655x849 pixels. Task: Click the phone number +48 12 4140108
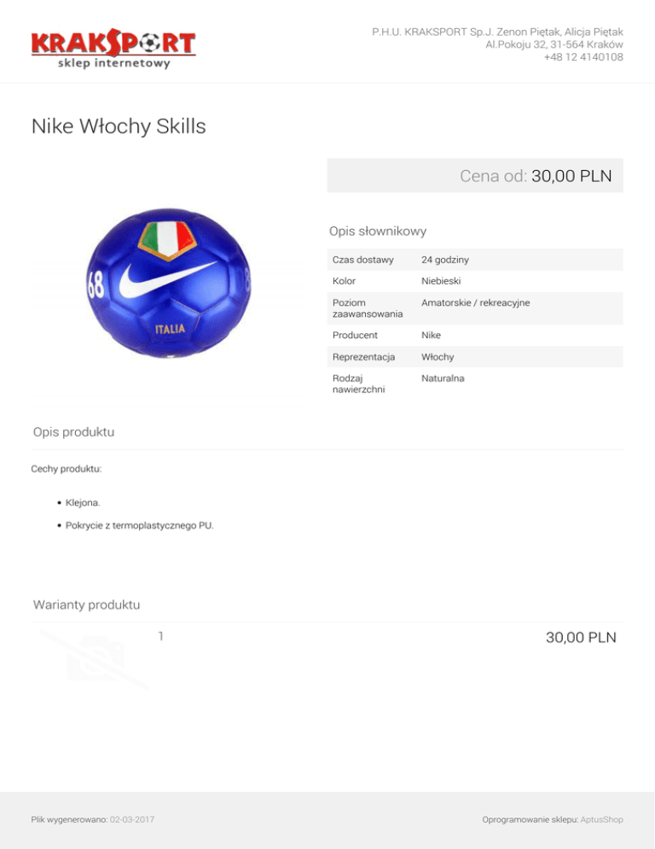(x=583, y=57)
